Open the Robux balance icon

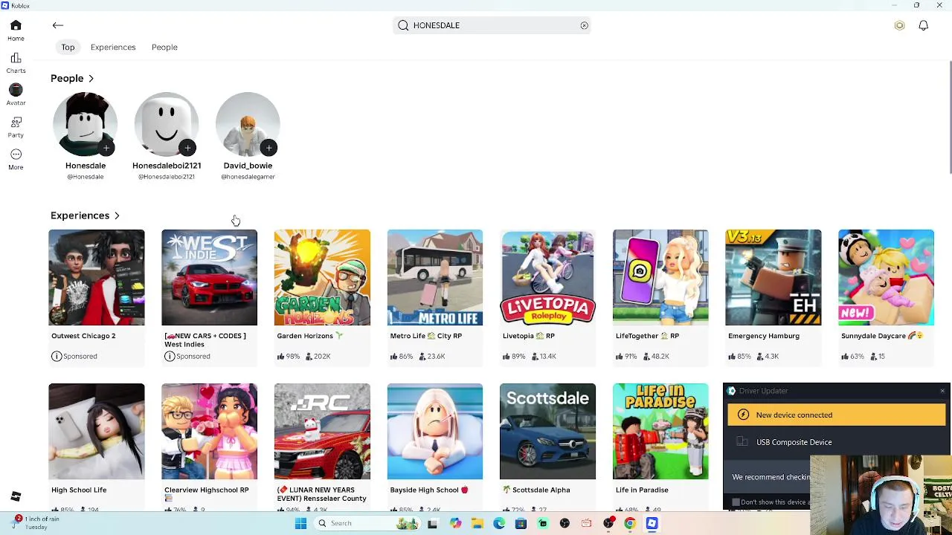[x=899, y=25]
